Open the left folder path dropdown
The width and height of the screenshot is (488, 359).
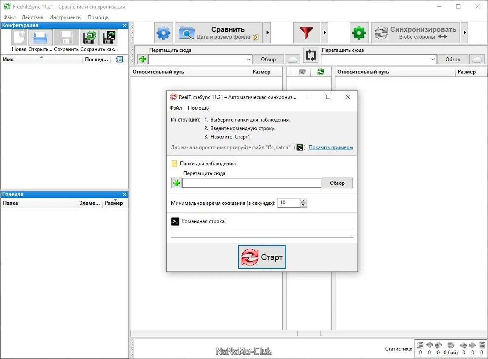(248, 59)
